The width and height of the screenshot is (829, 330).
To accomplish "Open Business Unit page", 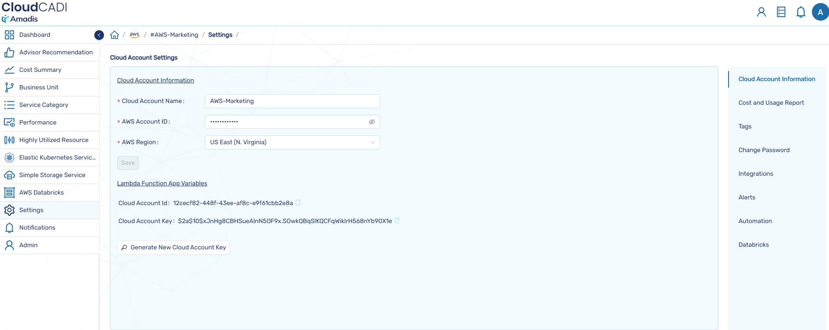I will pyautogui.click(x=50, y=87).
